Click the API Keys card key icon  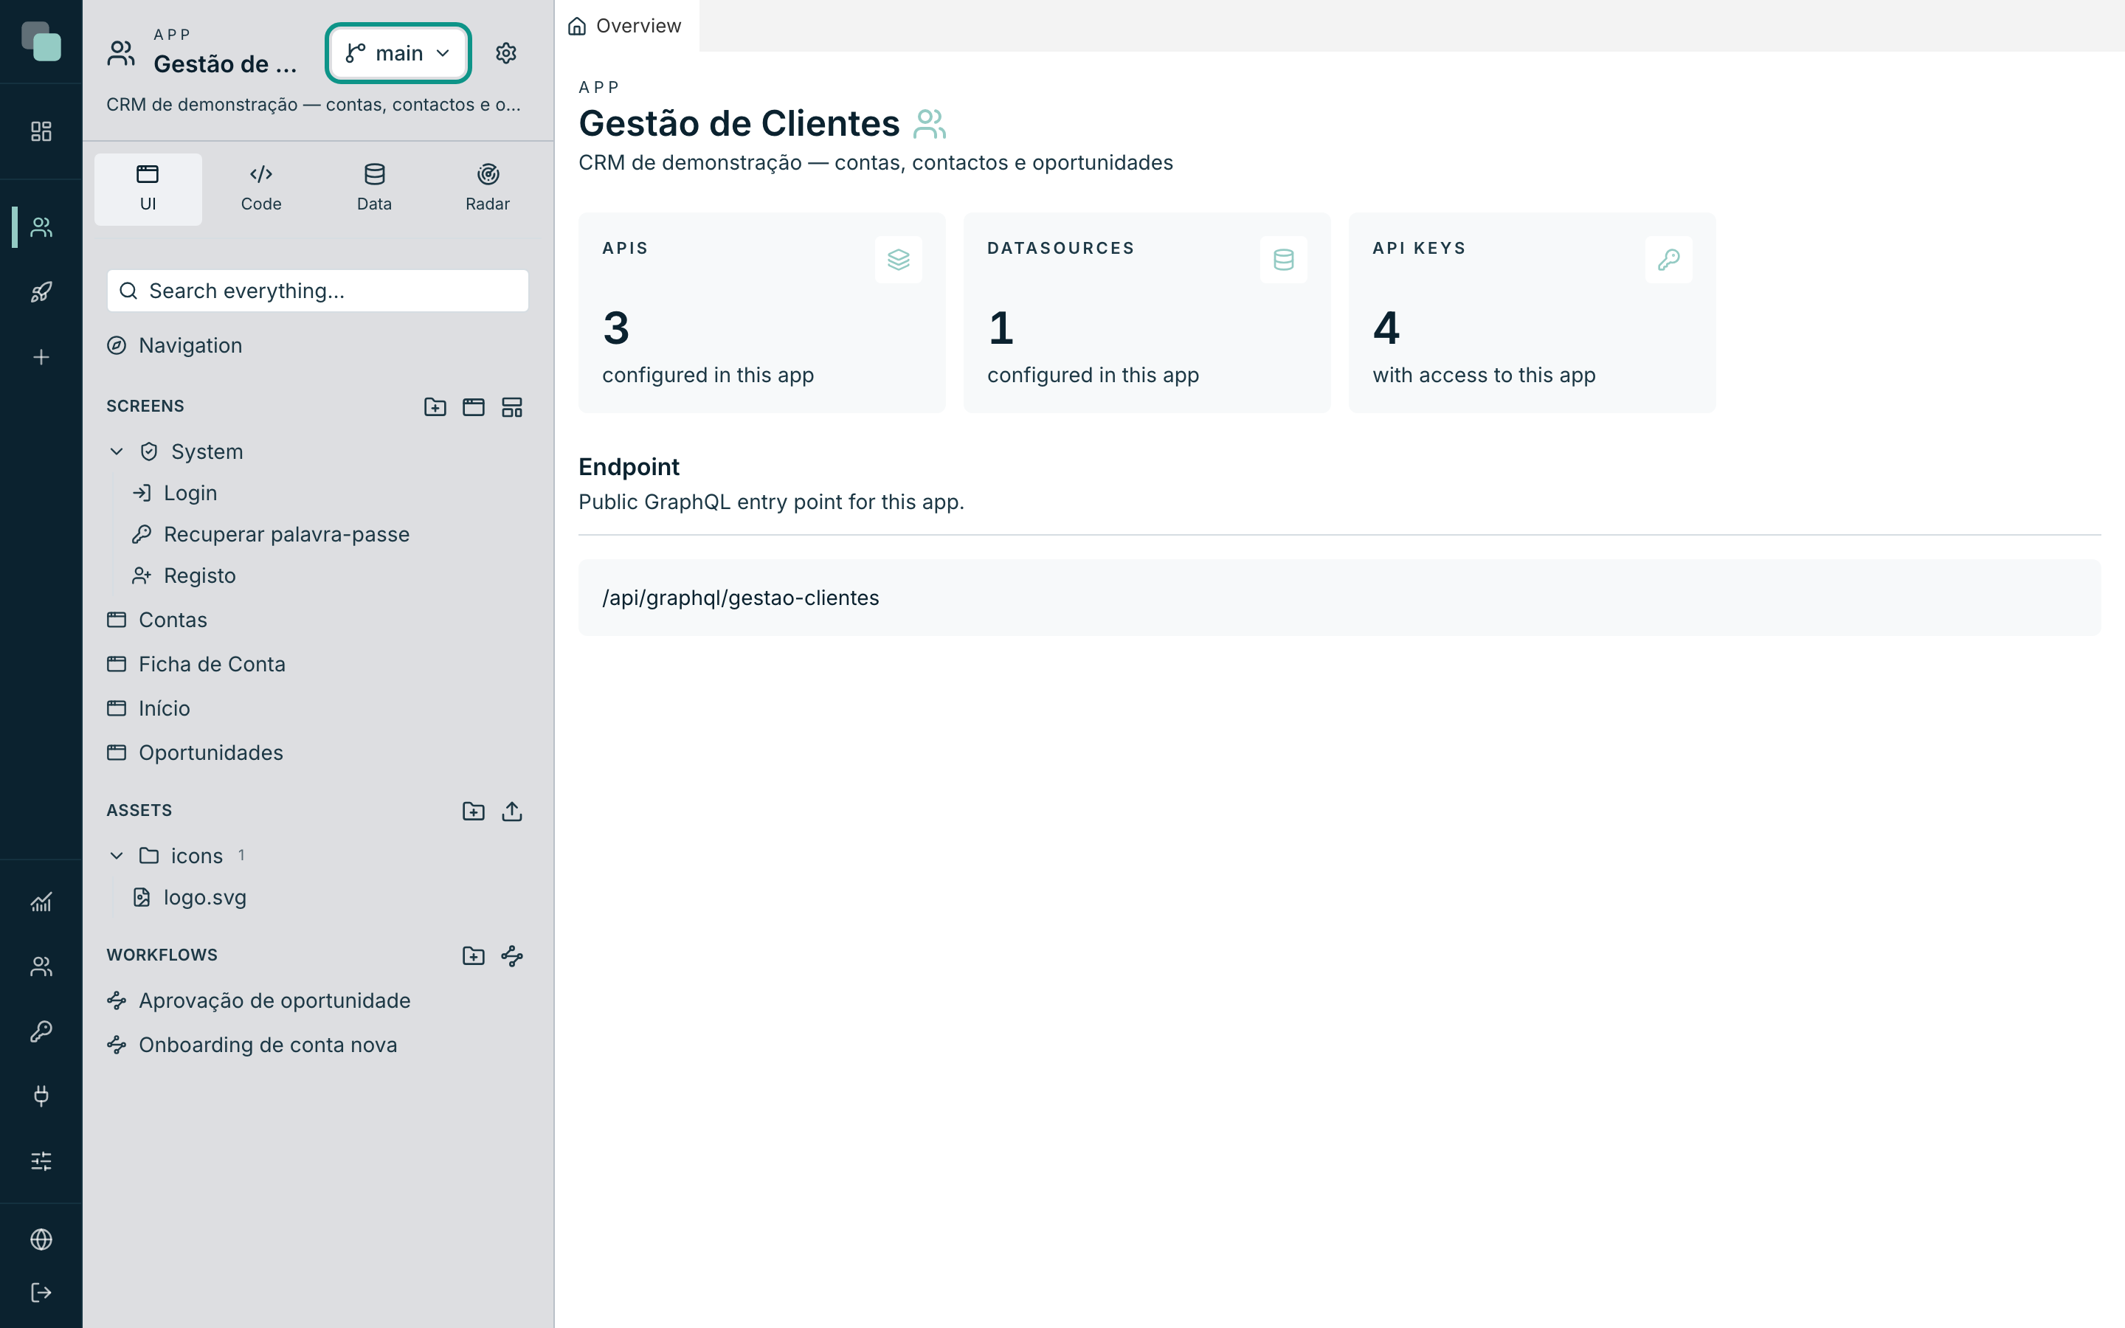1668,260
